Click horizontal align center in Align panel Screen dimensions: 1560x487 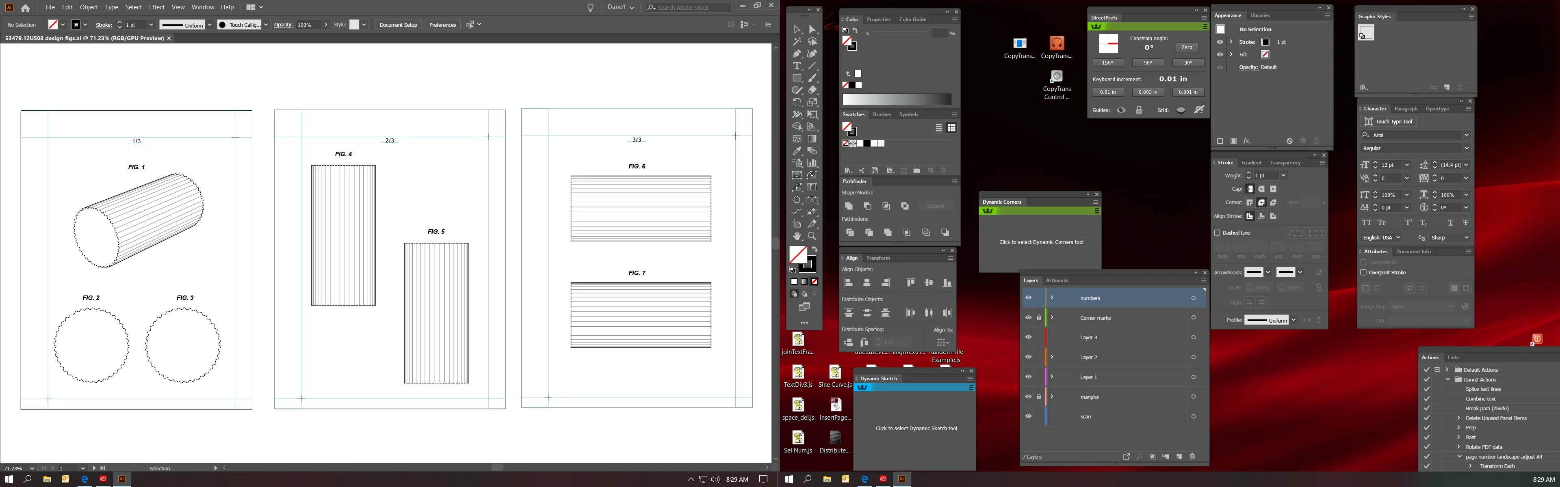coord(867,282)
